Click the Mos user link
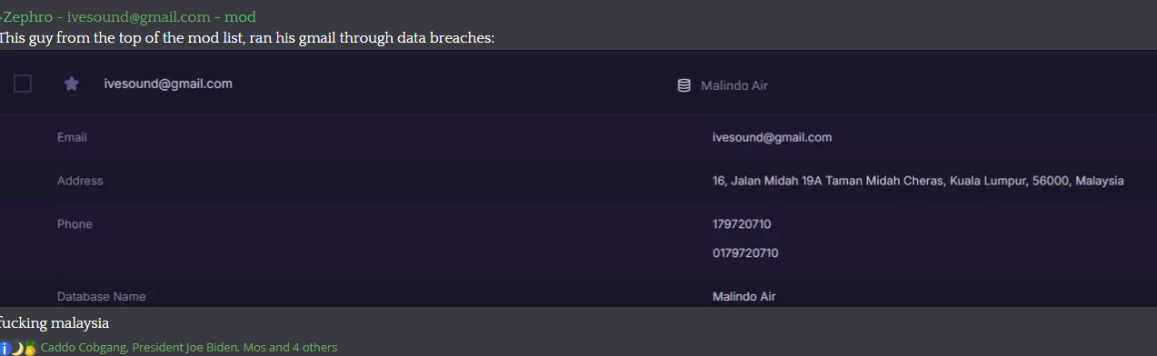1157x356 pixels. click(x=255, y=347)
